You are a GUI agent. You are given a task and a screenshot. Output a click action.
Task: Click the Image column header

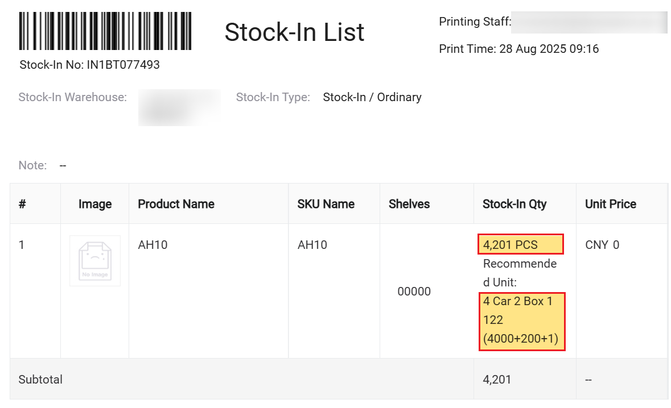click(x=95, y=204)
